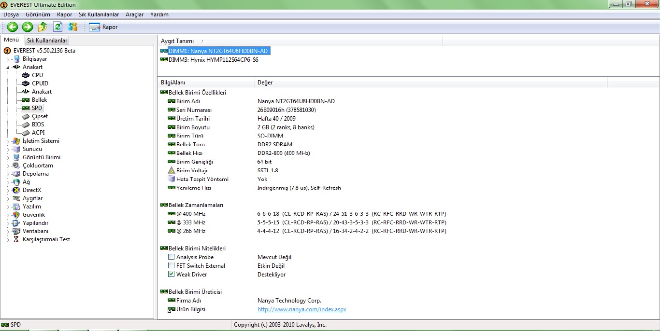Click the Değer column header
Viewport: 660px width, 331px height.
point(430,83)
